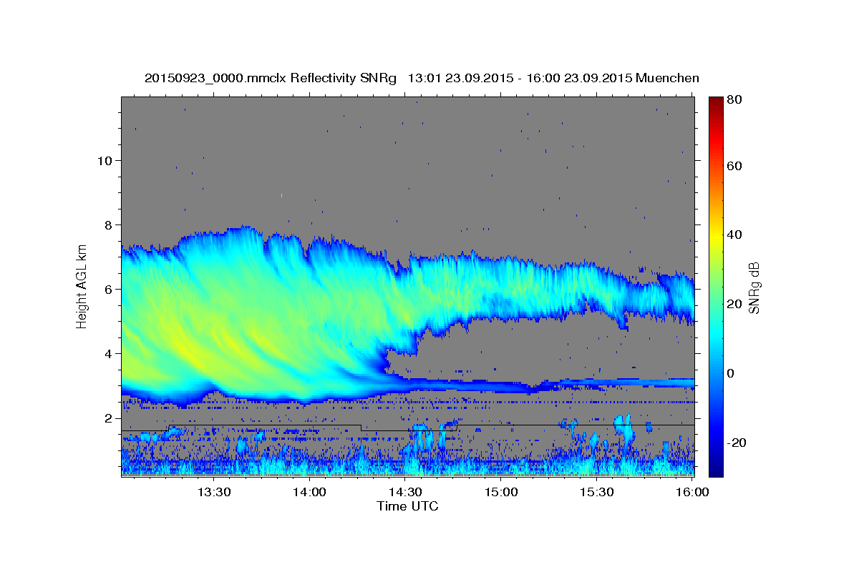Click the plot title mentioning Muenchen
Screen dimensions: 859x572
[422, 78]
